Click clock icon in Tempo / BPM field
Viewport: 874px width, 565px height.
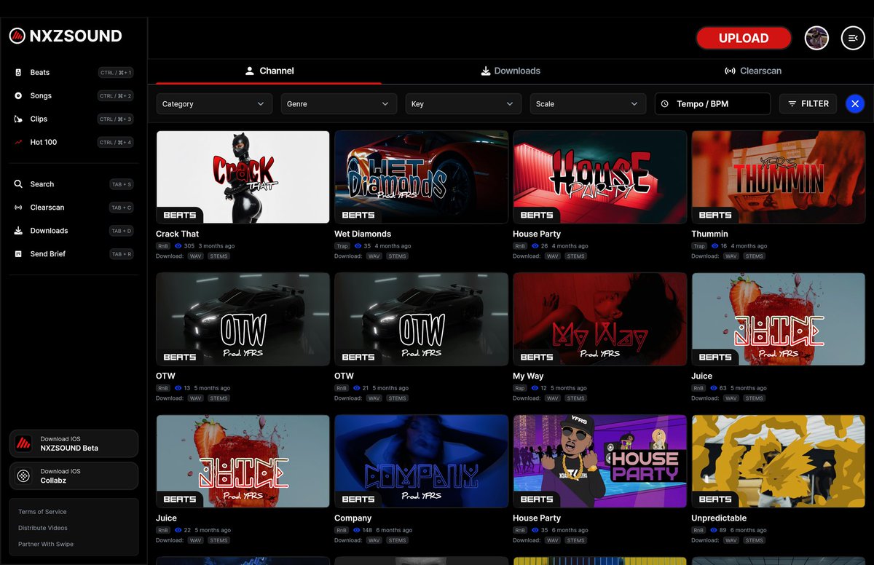tap(665, 104)
